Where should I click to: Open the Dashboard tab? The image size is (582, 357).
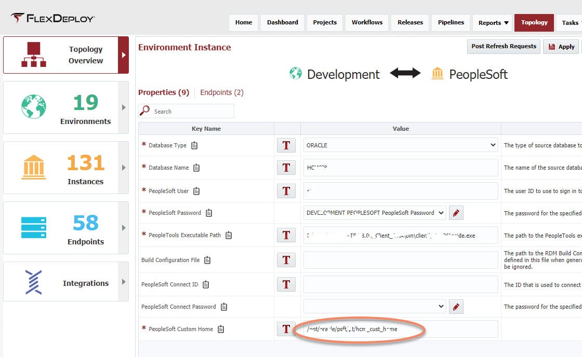pyautogui.click(x=283, y=23)
